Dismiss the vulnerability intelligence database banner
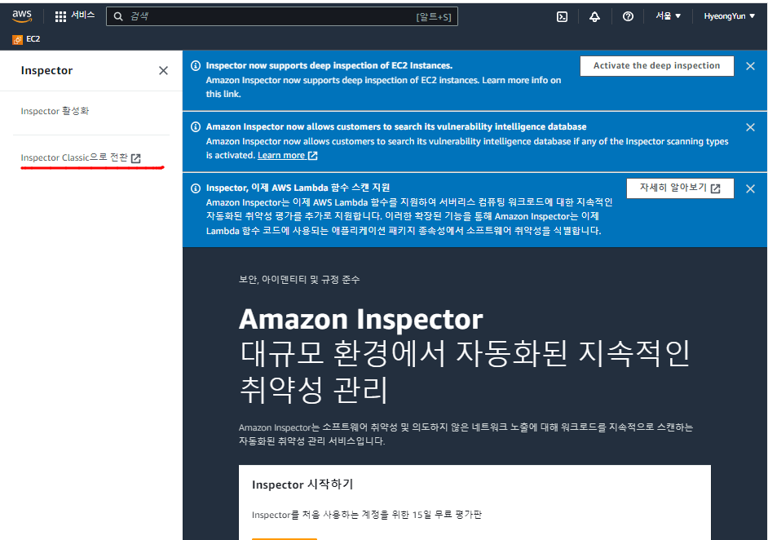Viewport: 768px width, 540px height. (750, 127)
